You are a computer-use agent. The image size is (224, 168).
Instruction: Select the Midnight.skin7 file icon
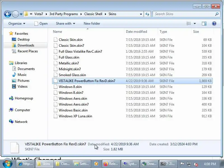pos(55,69)
